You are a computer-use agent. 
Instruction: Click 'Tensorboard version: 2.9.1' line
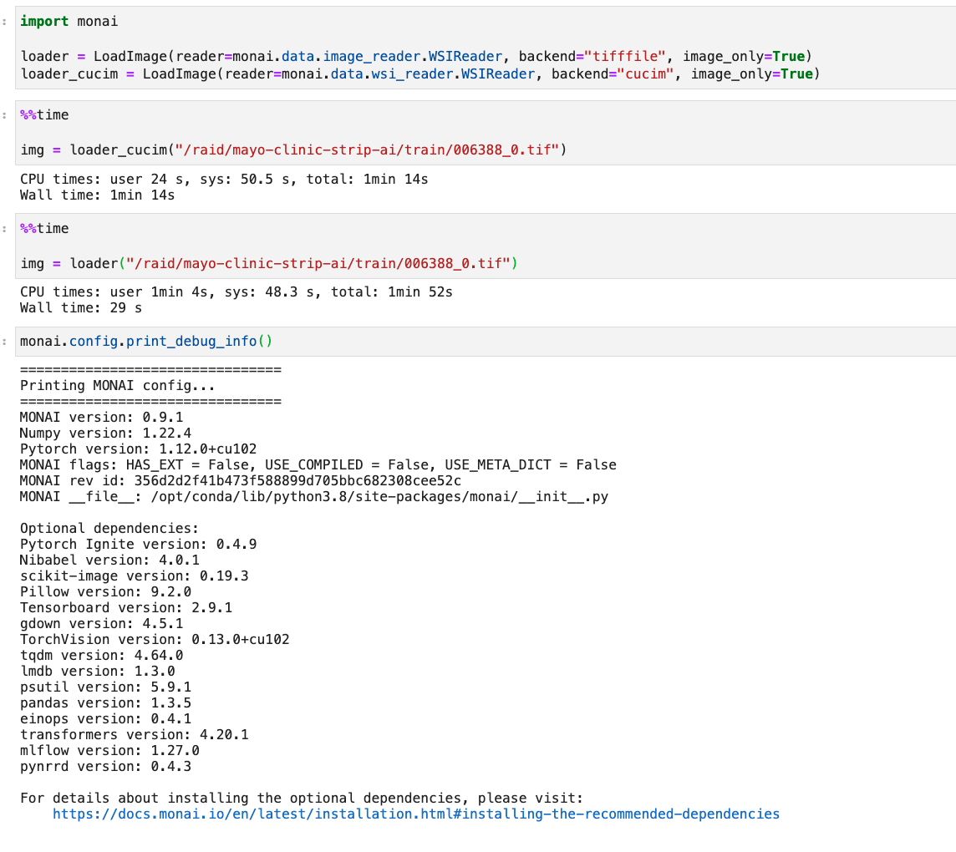click(x=126, y=607)
